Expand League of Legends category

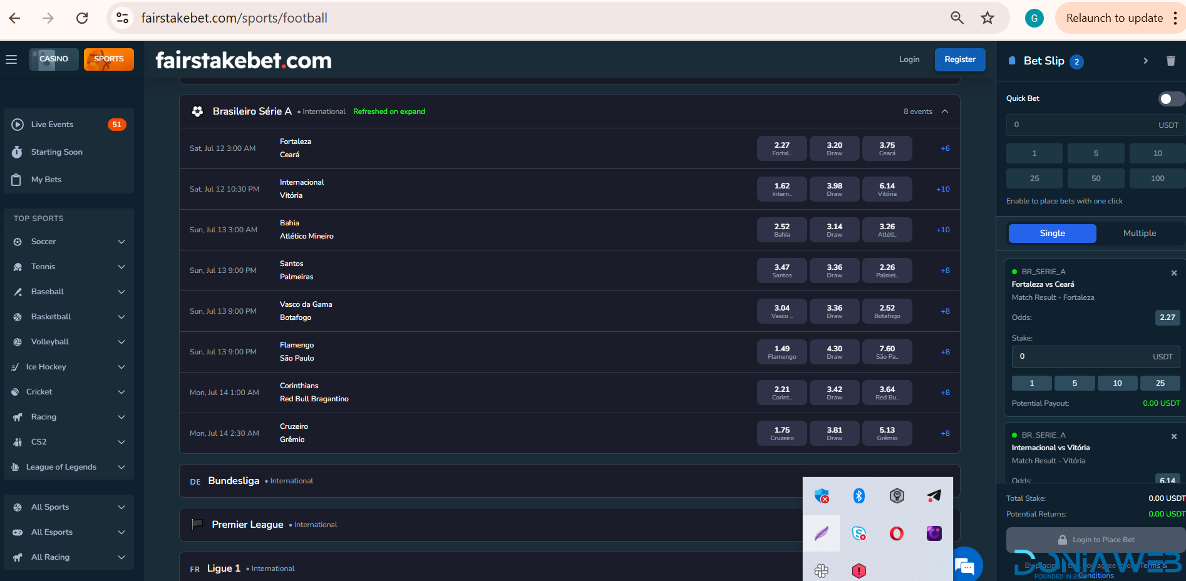[69, 467]
